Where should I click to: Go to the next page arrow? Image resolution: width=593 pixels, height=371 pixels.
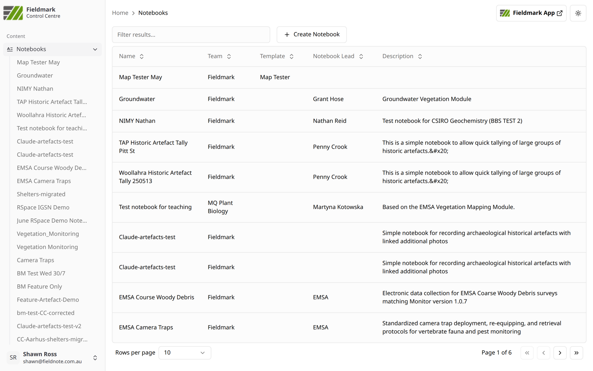(560, 353)
